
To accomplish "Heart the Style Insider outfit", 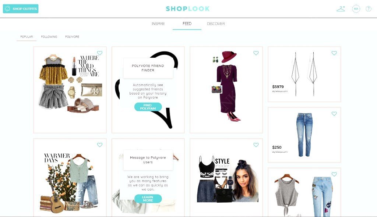I will 256,145.
